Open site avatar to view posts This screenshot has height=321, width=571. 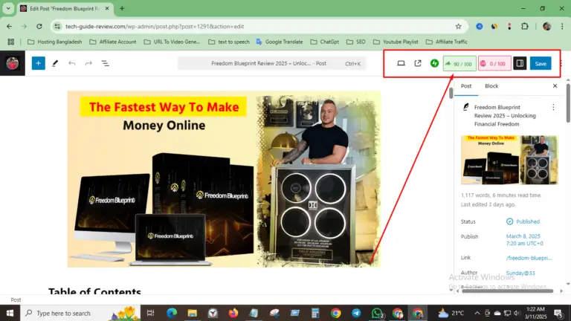tap(13, 63)
